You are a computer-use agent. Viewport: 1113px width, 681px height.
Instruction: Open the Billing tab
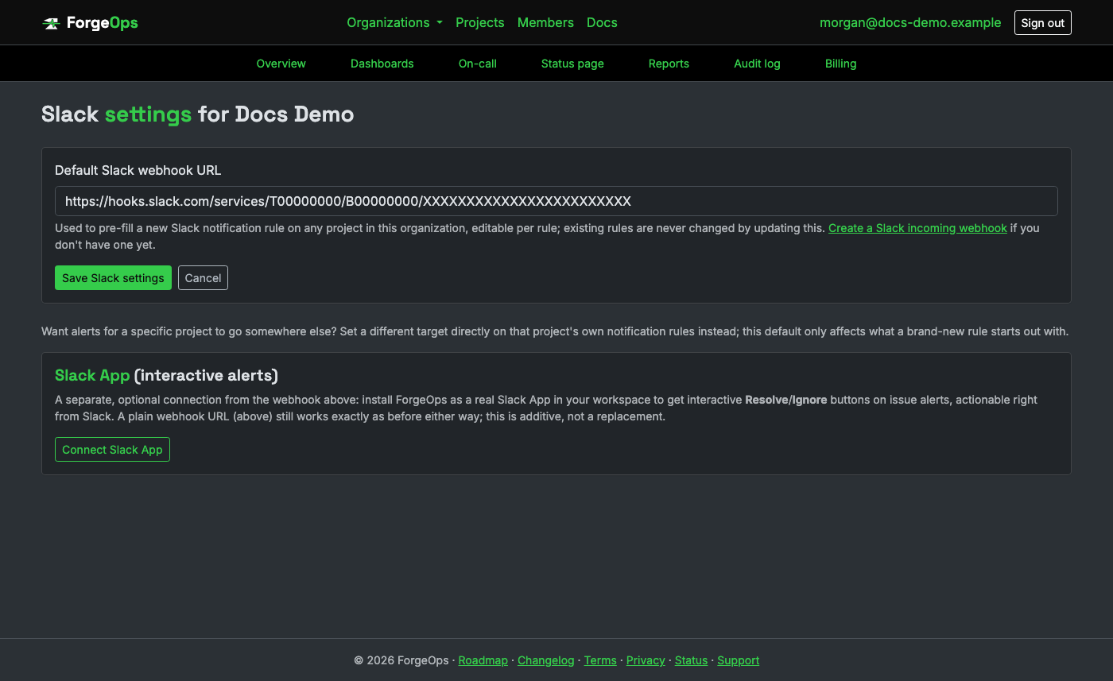pyautogui.click(x=840, y=64)
